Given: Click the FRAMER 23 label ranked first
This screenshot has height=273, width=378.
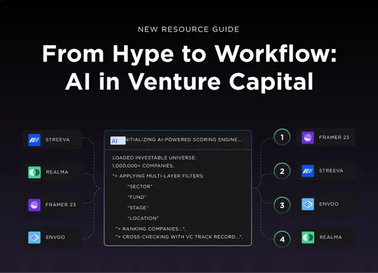Looking at the screenshot, I should tap(334, 137).
